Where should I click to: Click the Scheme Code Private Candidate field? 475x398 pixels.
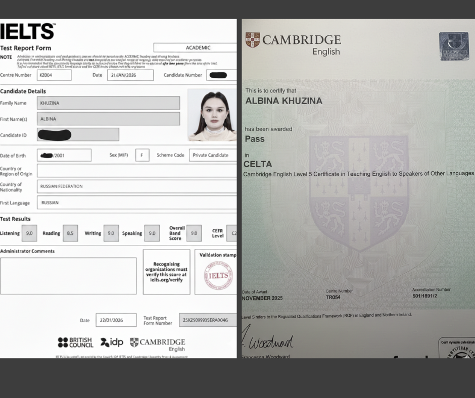tap(213, 155)
